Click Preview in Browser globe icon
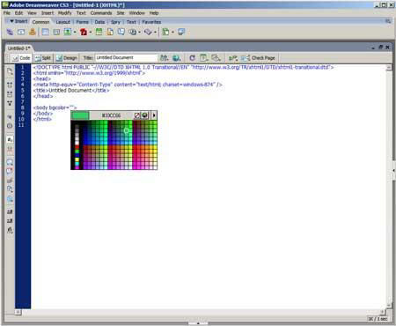This screenshot has height=326, width=396. click(177, 58)
